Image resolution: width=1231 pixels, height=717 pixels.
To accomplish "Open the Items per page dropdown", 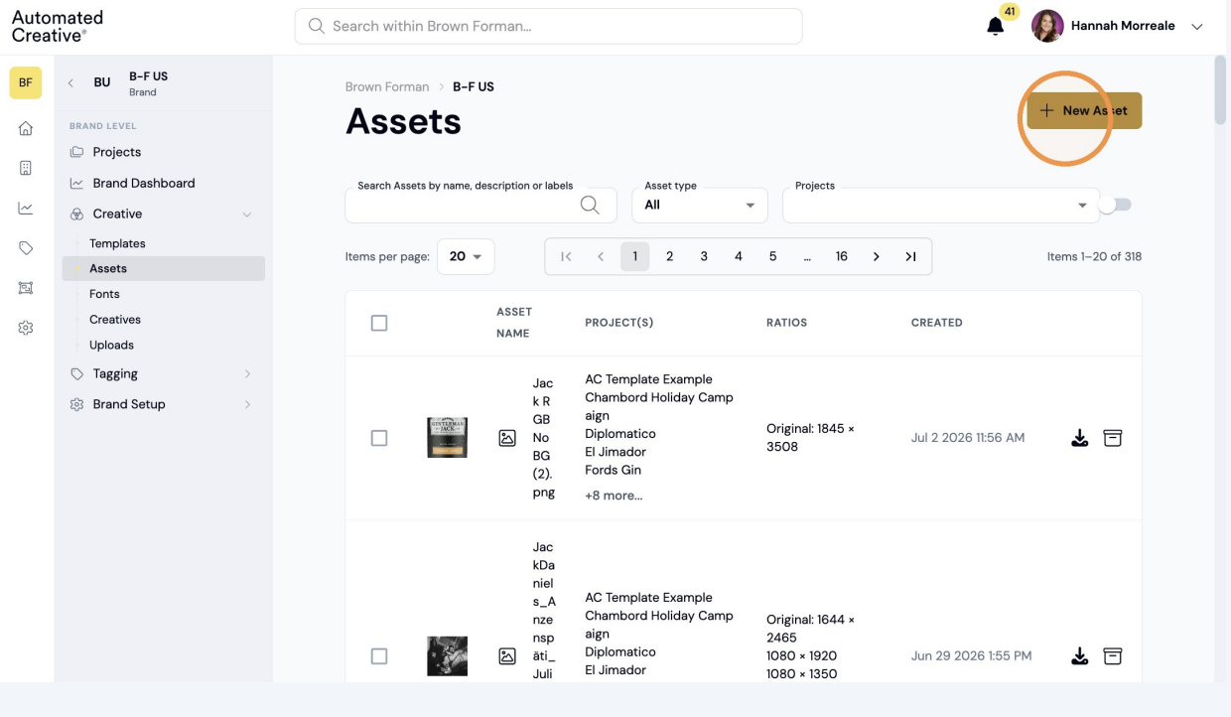I will click(466, 256).
